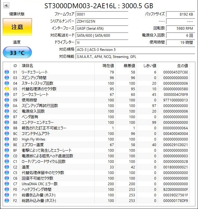Select the interface field UASP (Serial ATA)
The image size is (198, 209).
(102, 29)
